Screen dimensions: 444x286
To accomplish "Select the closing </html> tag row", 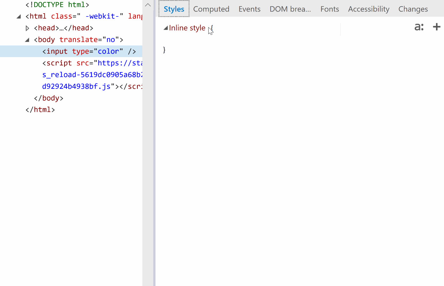I will point(40,110).
